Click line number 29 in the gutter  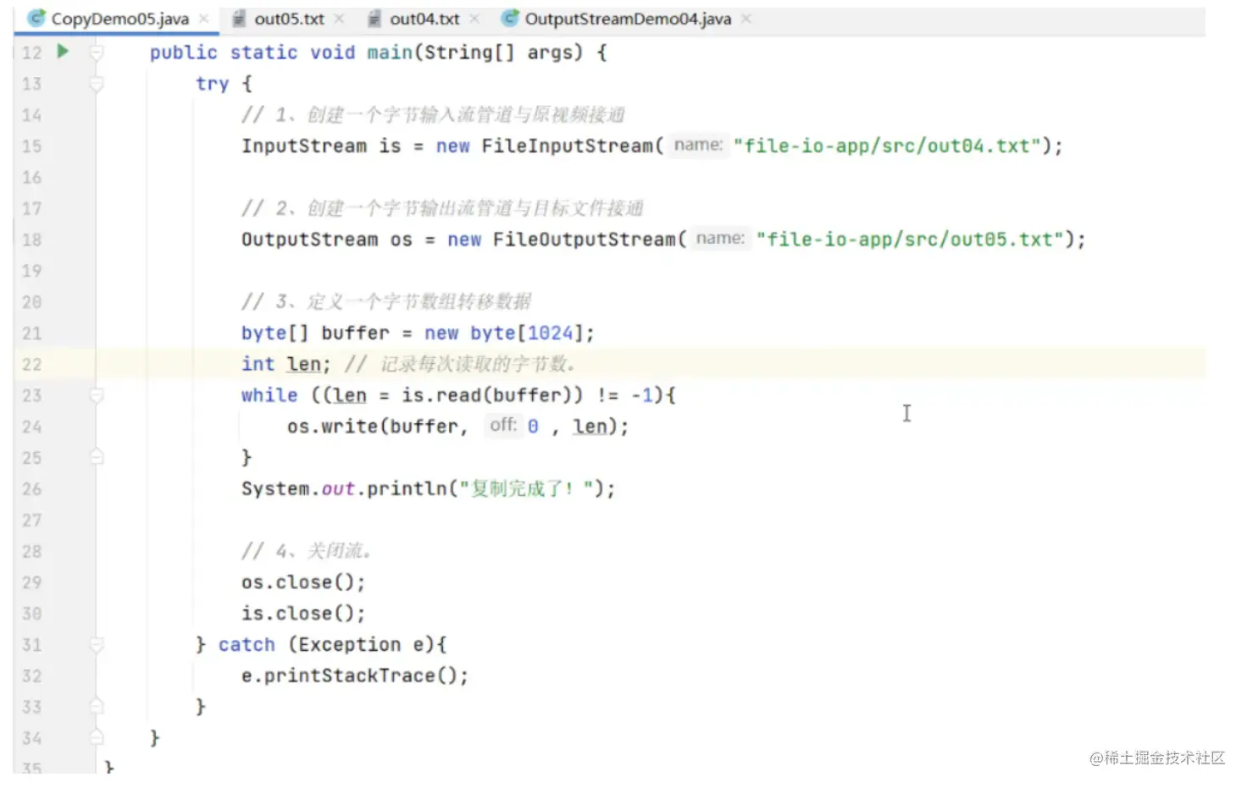click(31, 582)
